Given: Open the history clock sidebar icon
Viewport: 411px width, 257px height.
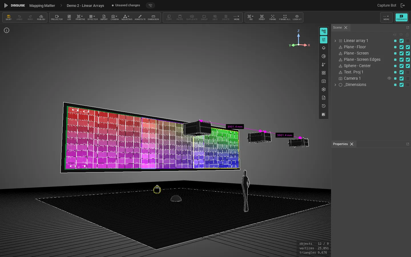Looking at the screenshot, I should [x=324, y=106].
